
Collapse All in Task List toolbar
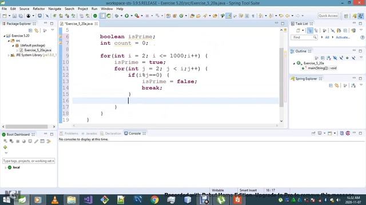pos(345,30)
